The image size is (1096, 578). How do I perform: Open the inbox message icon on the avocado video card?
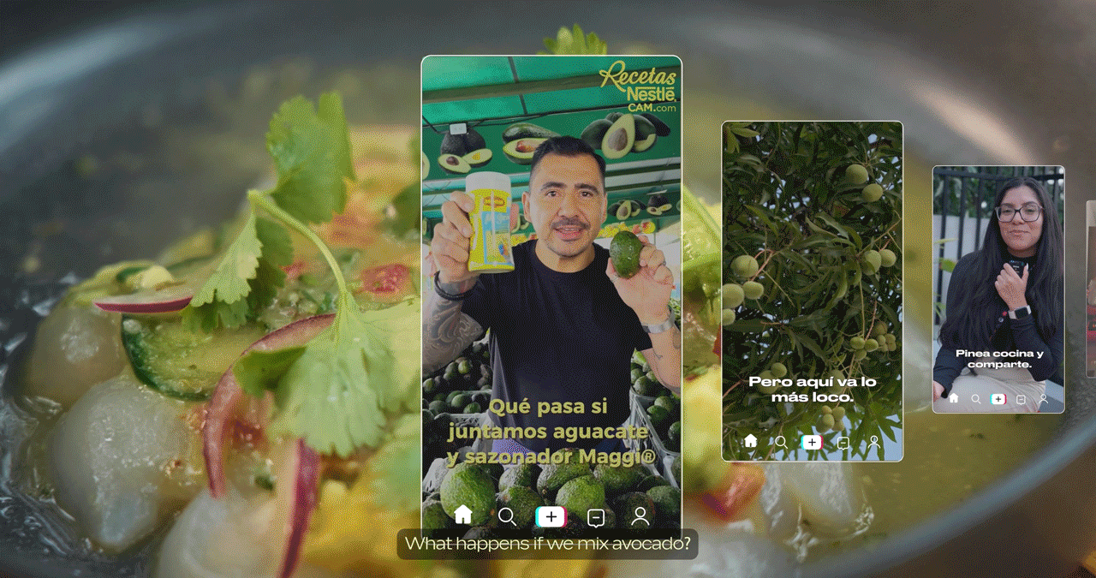point(596,517)
